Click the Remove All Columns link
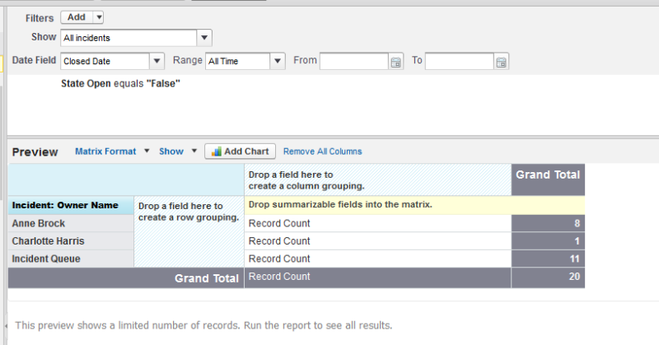This screenshot has height=345, width=659. click(x=322, y=152)
